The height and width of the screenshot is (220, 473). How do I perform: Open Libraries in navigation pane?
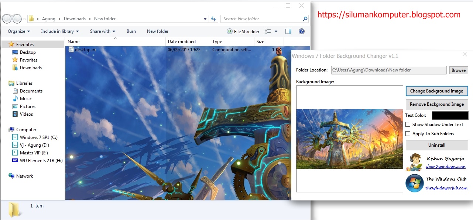(20, 83)
